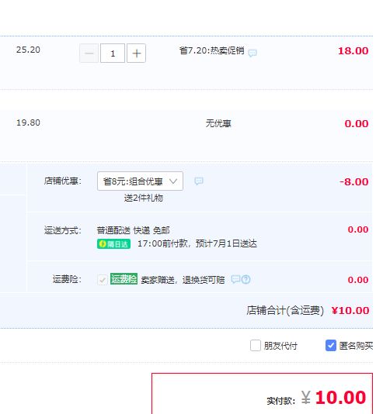Click the quantity input field showing 1
Image resolution: width=390 pixels, height=414 pixels.
click(x=113, y=53)
